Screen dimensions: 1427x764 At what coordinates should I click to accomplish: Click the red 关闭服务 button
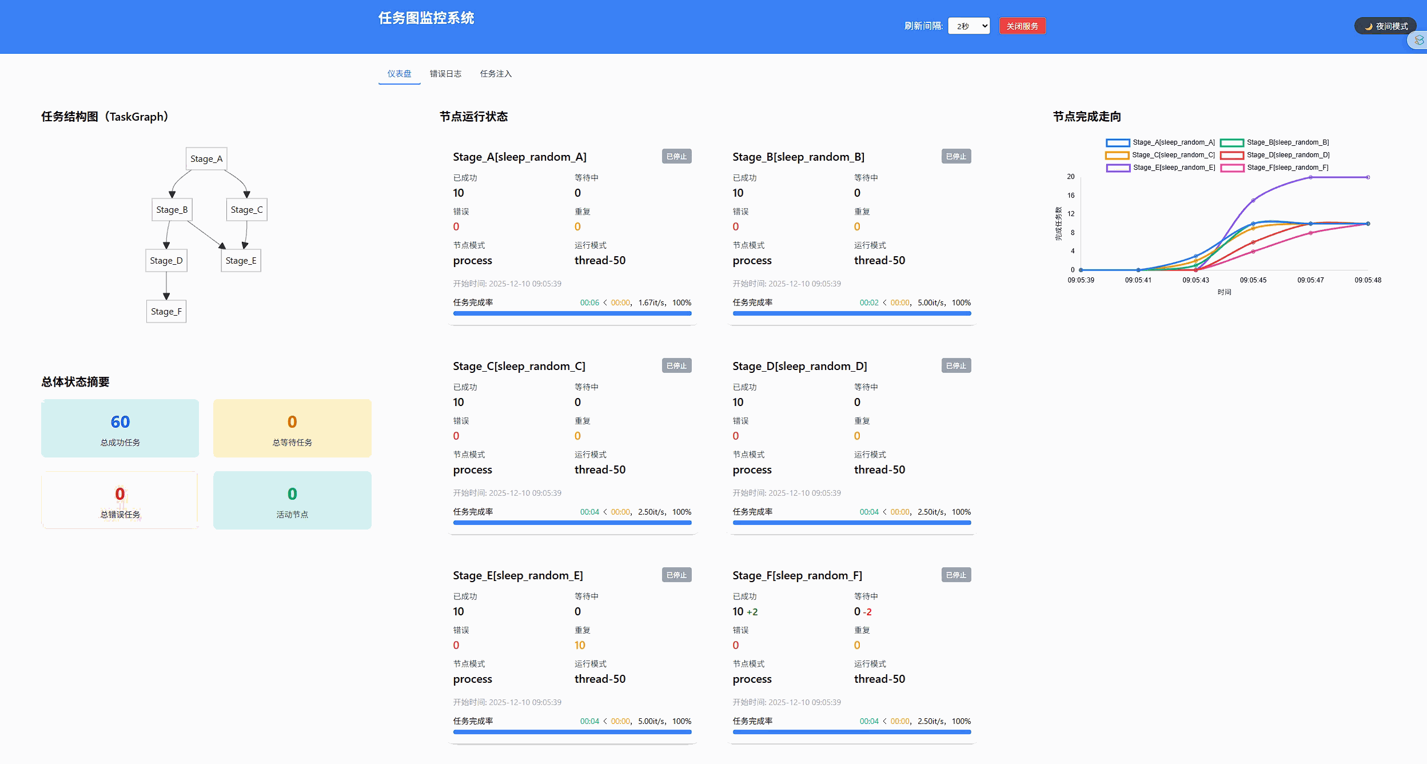coord(1022,26)
